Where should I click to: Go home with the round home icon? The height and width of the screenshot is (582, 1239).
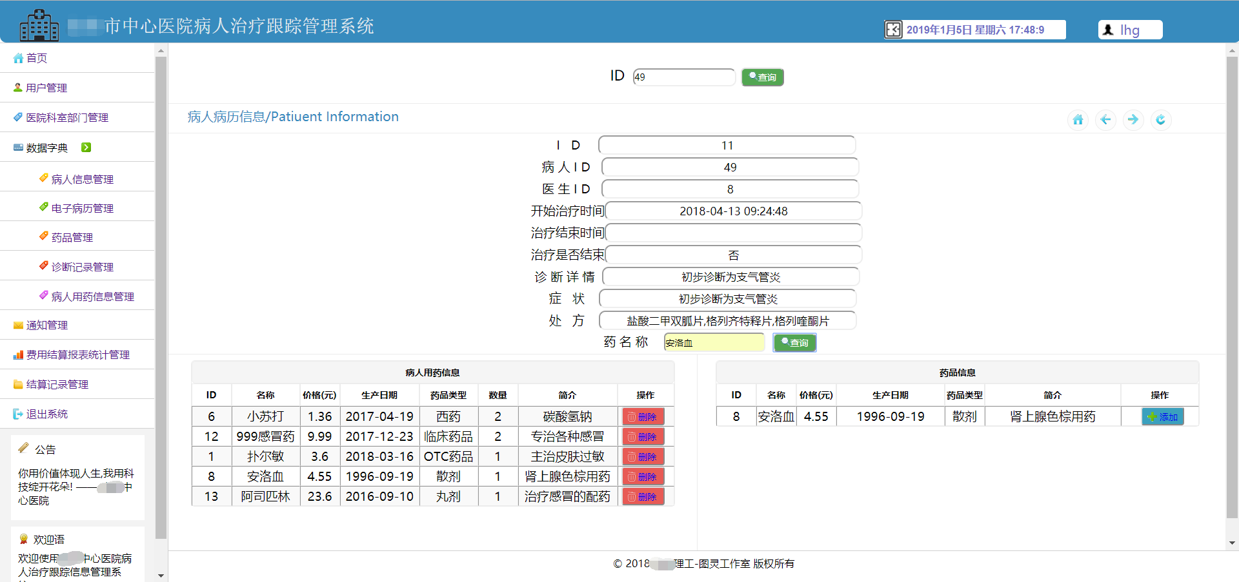tap(1078, 120)
